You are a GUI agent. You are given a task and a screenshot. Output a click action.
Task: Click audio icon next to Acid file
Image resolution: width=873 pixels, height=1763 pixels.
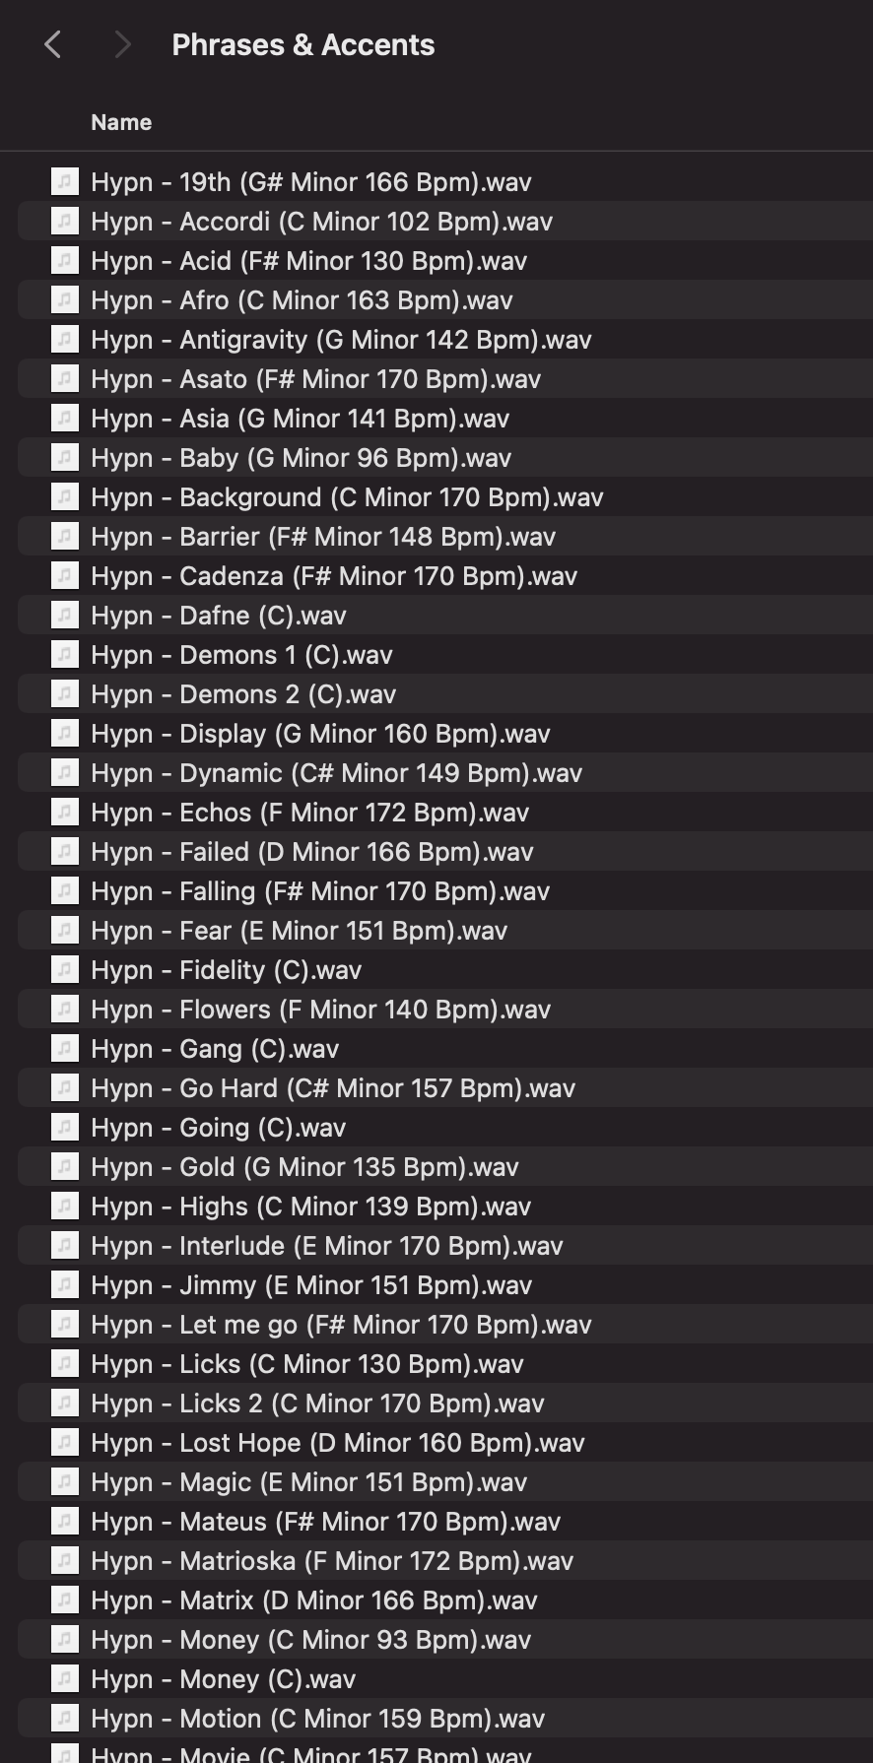[65, 261]
